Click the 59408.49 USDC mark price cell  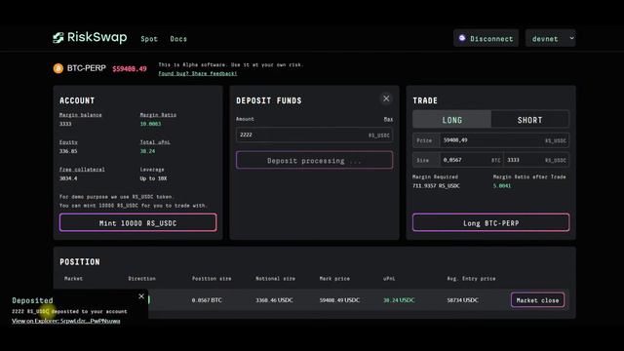tap(339, 300)
